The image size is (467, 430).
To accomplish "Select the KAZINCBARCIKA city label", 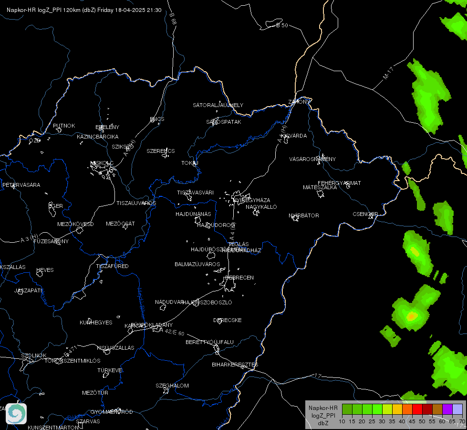I will click(98, 137).
